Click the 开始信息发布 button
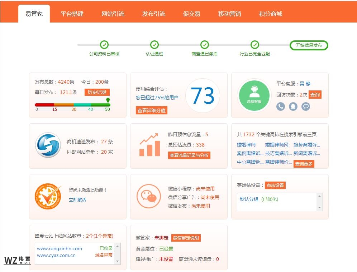This screenshot has width=357, height=272. [309, 45]
